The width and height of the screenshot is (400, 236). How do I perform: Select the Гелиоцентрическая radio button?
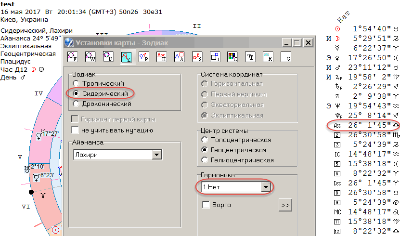coord(206,159)
